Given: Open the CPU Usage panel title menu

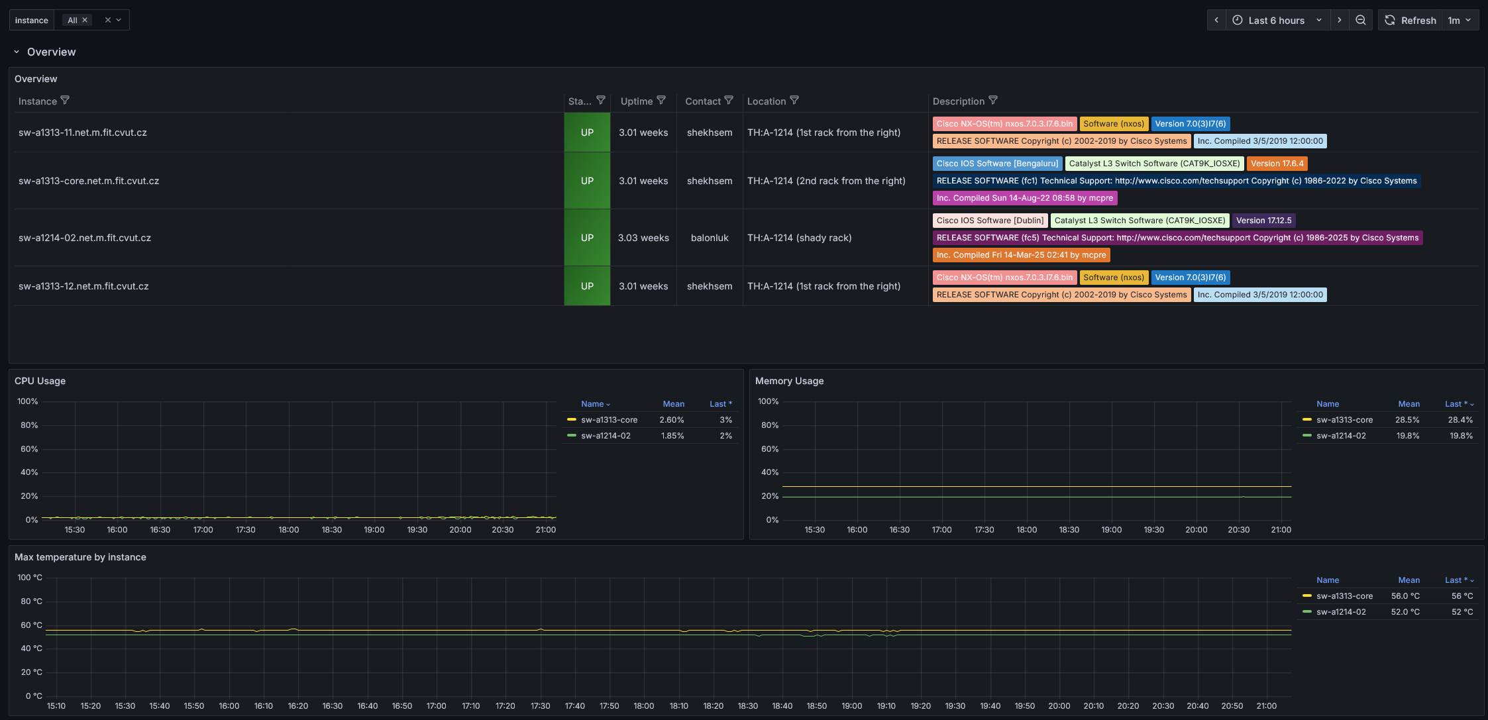Looking at the screenshot, I should [x=40, y=381].
